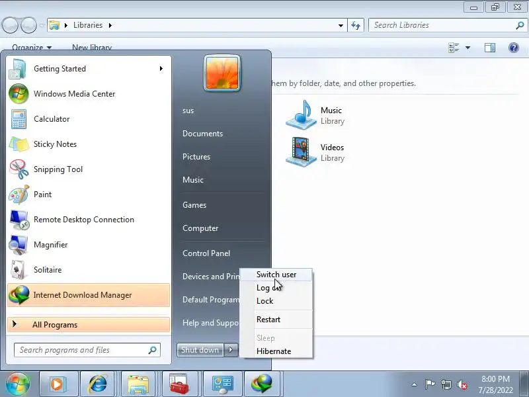Open Default Programs
529x397 pixels.
click(x=211, y=300)
